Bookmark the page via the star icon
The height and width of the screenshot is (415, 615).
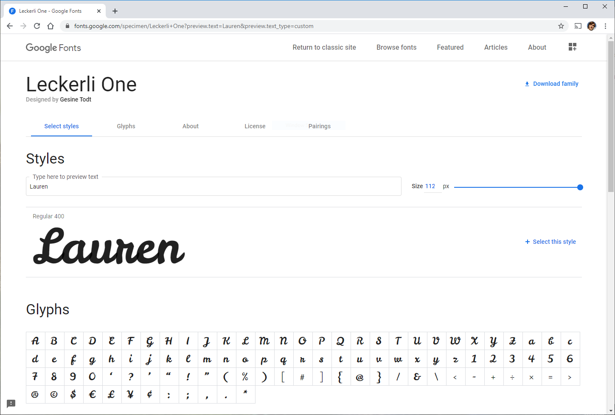click(x=561, y=26)
